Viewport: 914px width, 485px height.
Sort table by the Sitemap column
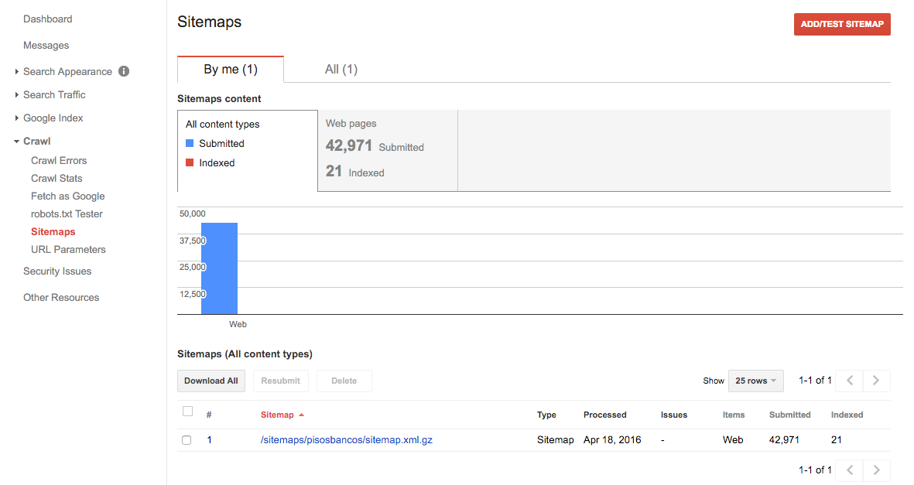point(279,415)
